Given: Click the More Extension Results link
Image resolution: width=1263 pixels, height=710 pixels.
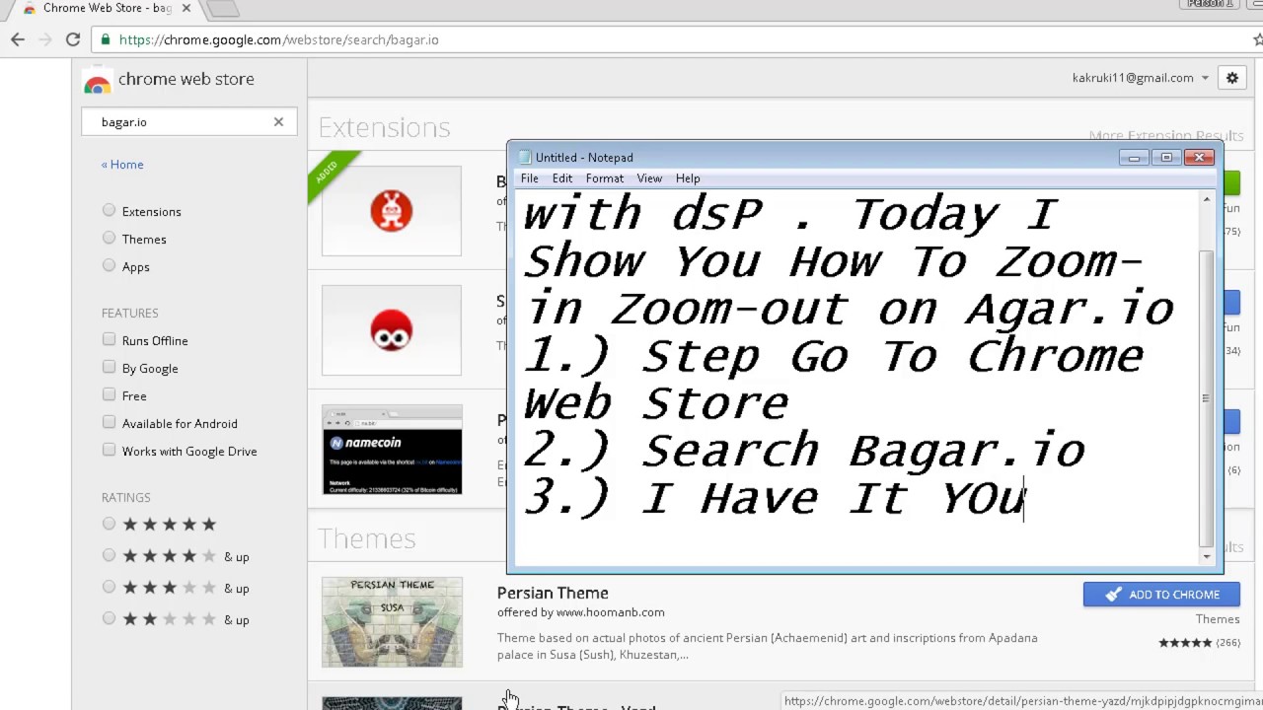Looking at the screenshot, I should [1166, 135].
